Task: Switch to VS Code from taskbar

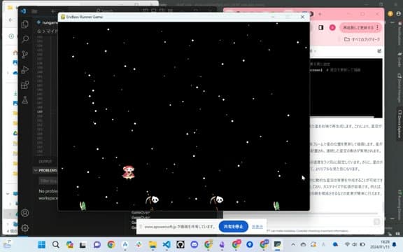Action: (x=167, y=244)
